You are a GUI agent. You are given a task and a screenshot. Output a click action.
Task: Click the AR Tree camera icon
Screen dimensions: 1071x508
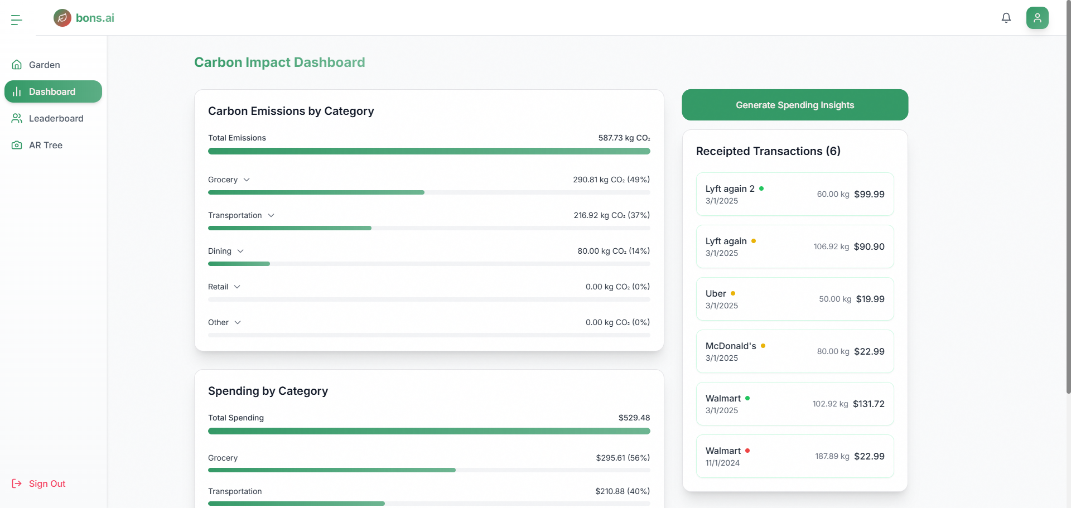tap(17, 145)
